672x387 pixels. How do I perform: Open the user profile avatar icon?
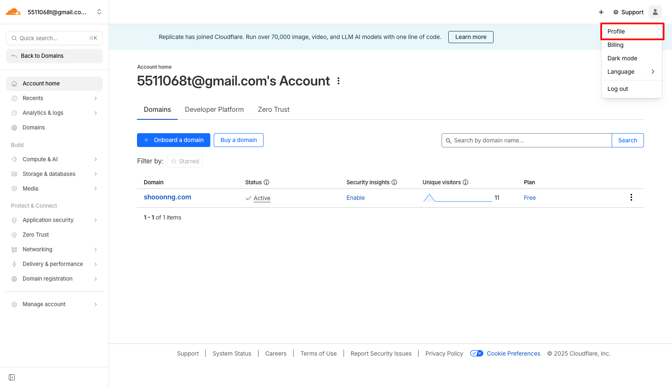pyautogui.click(x=655, y=12)
